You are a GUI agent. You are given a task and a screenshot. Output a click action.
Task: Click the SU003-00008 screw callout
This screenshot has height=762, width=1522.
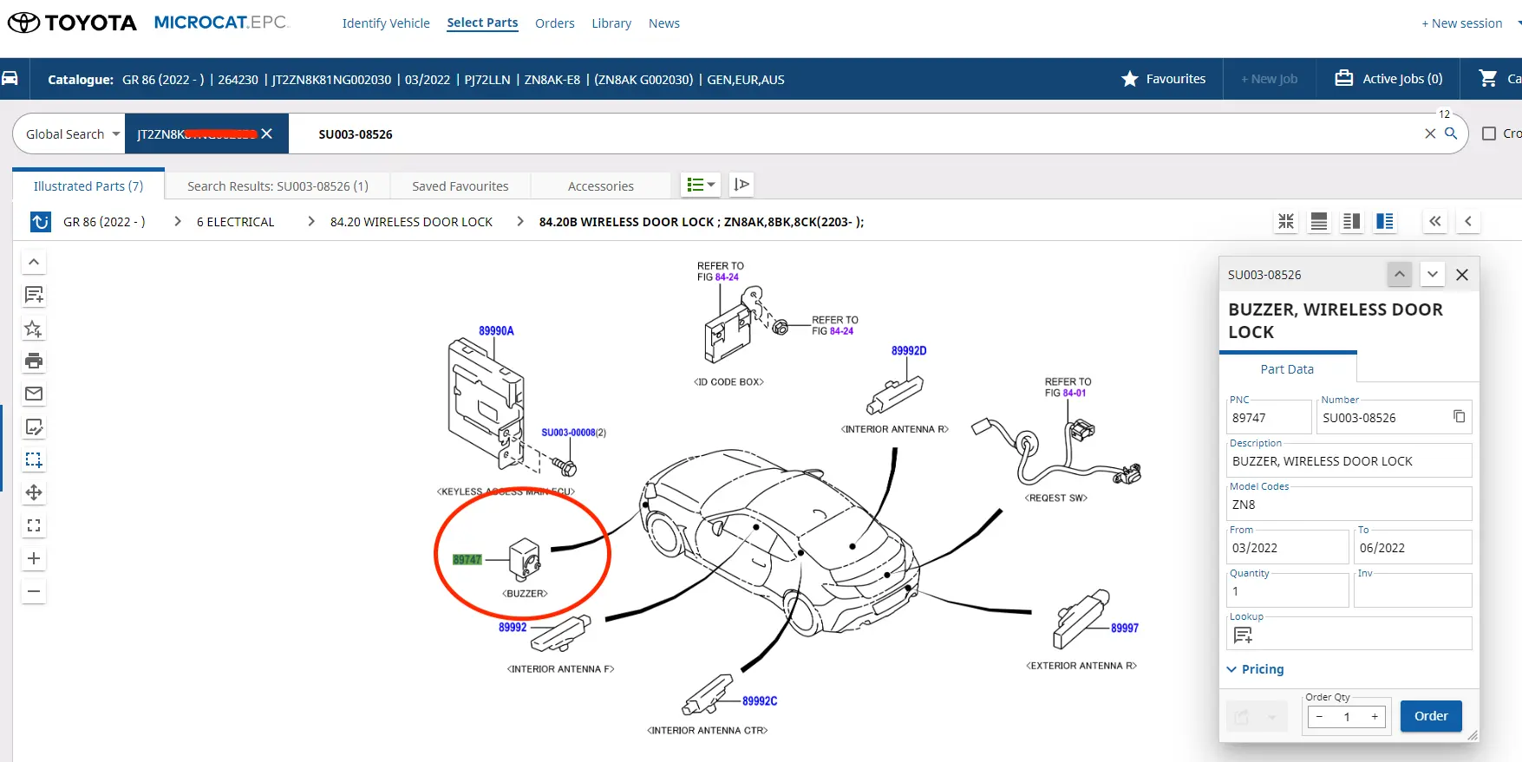[569, 433]
